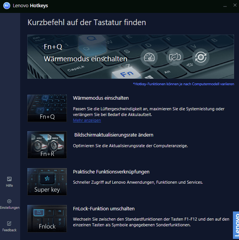Click the performance gauge mode icon
The image size is (239, 240).
click(149, 57)
